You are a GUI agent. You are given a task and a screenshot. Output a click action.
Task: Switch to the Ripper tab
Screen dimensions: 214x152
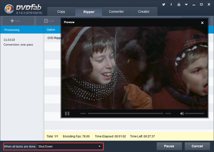pos(89,12)
